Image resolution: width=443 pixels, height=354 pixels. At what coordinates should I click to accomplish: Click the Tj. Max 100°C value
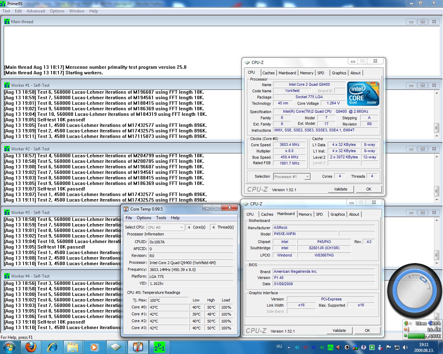(x=169, y=300)
